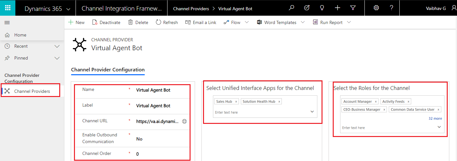The width and height of the screenshot is (457, 161).
Task: Click the Flow command
Action: (232, 22)
